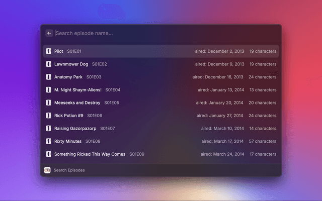
Task: Click the Search Episodes extension icon
Action: (x=47, y=170)
